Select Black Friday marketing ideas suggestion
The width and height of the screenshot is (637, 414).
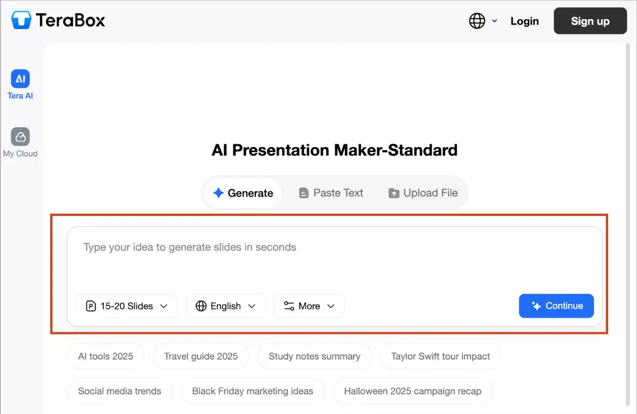[x=252, y=391]
